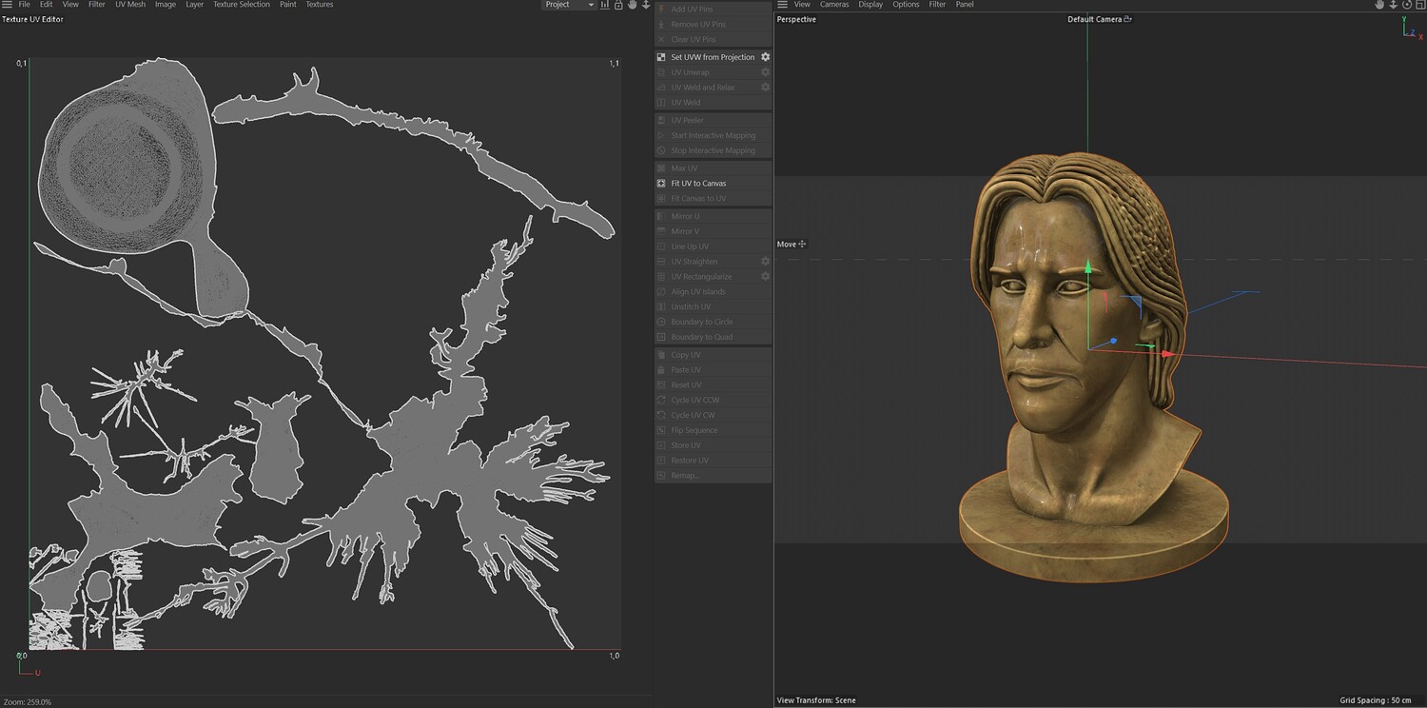Click the pan hand icon in UV editor
The image size is (1427, 708).
point(632,5)
